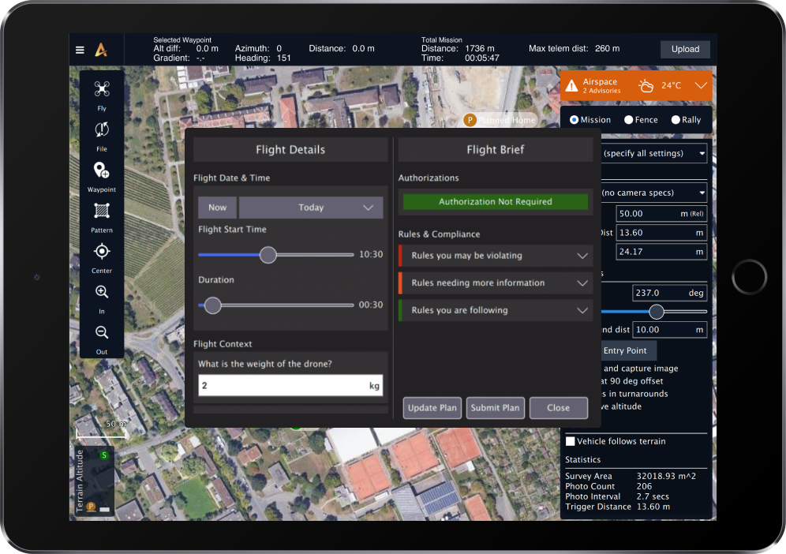786x554 pixels.
Task: Click the weather cloud-sun icon
Action: [x=646, y=86]
